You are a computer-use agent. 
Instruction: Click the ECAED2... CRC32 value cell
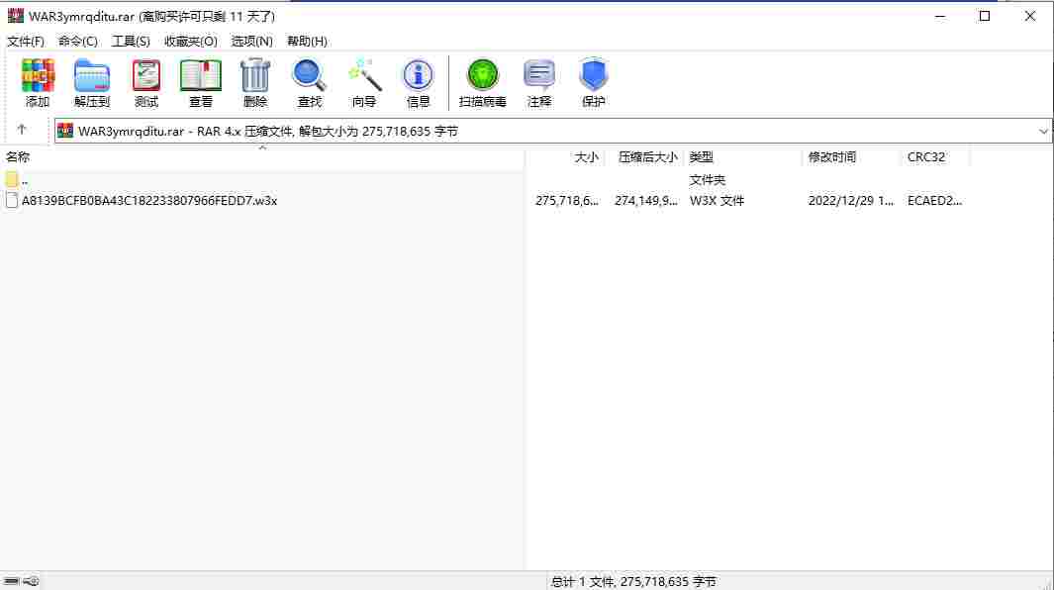[x=934, y=201]
